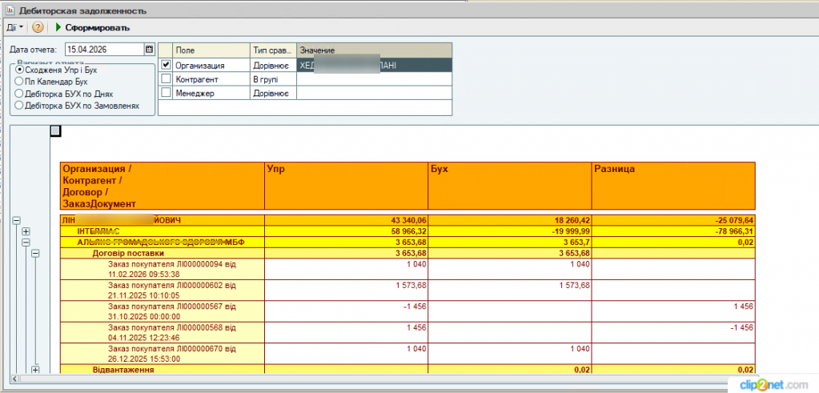Select the Упр column header
819x393 pixels.
346,186
